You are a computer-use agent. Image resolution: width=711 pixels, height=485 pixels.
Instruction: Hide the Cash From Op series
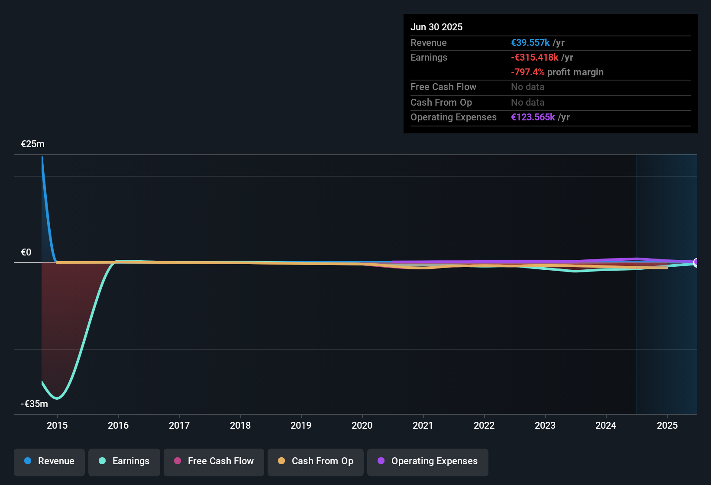(x=316, y=462)
